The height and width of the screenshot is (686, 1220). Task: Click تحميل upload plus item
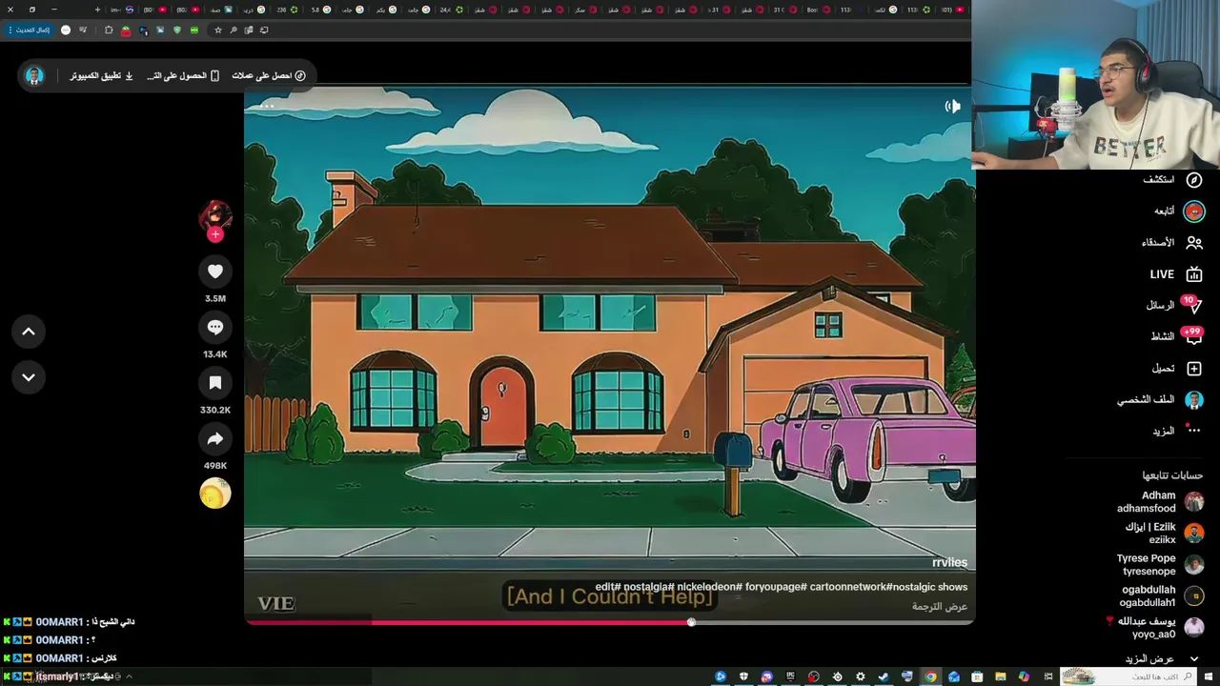point(1177,368)
